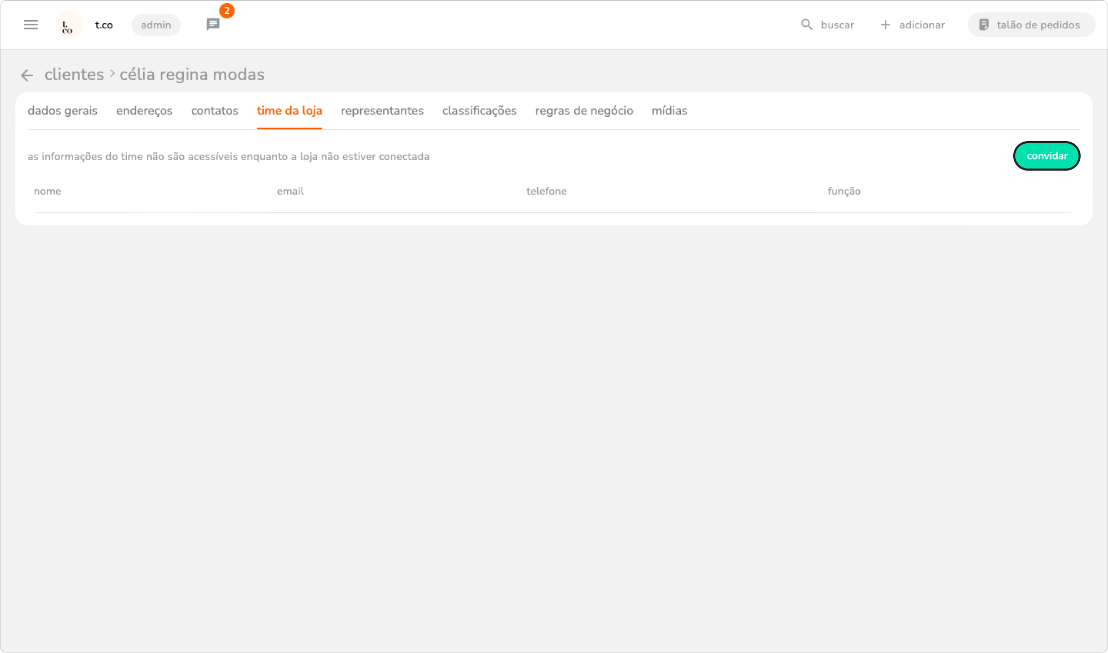The image size is (1108, 653).
Task: Go back using the left arrow
Action: 27,75
